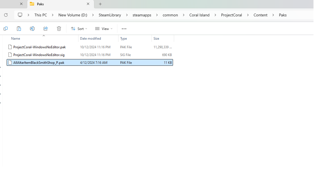Screen dimensions: 314x182
Task: Switch to the Paks tab
Action: 60,4
